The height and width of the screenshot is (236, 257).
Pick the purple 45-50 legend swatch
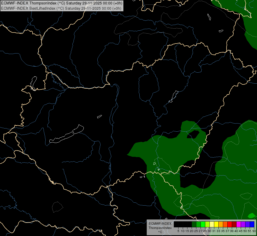(243, 224)
